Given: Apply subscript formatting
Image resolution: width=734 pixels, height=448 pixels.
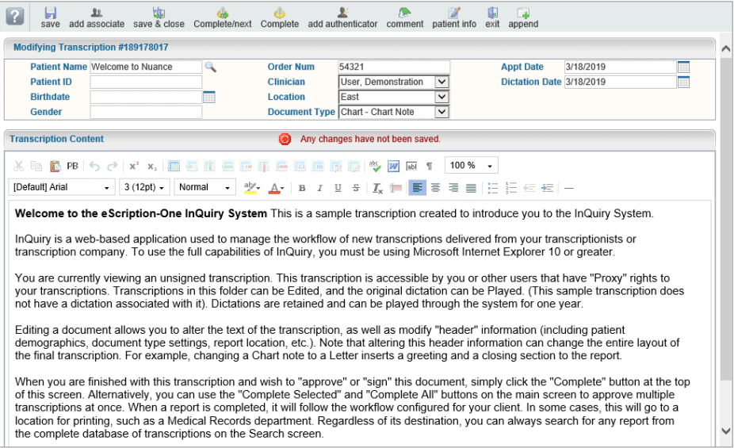Looking at the screenshot, I should pos(151,167).
